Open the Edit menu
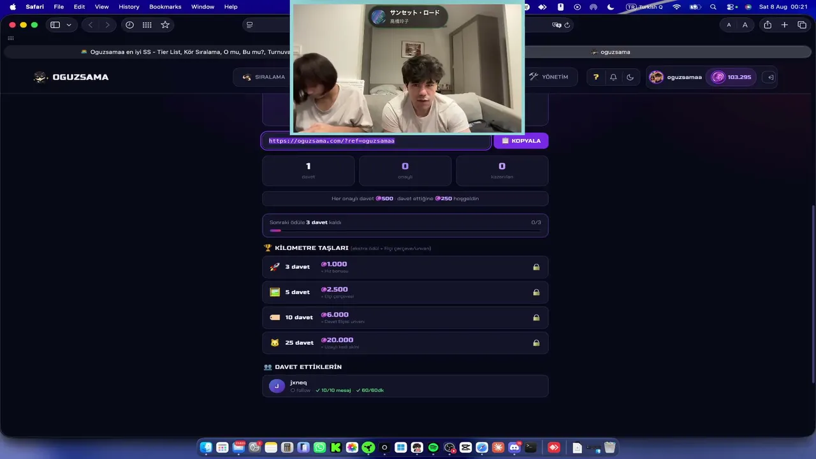 click(79, 7)
